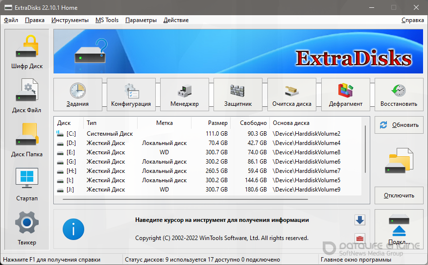Open the Справка menu
This screenshot has height=265, width=428.
(x=412, y=20)
